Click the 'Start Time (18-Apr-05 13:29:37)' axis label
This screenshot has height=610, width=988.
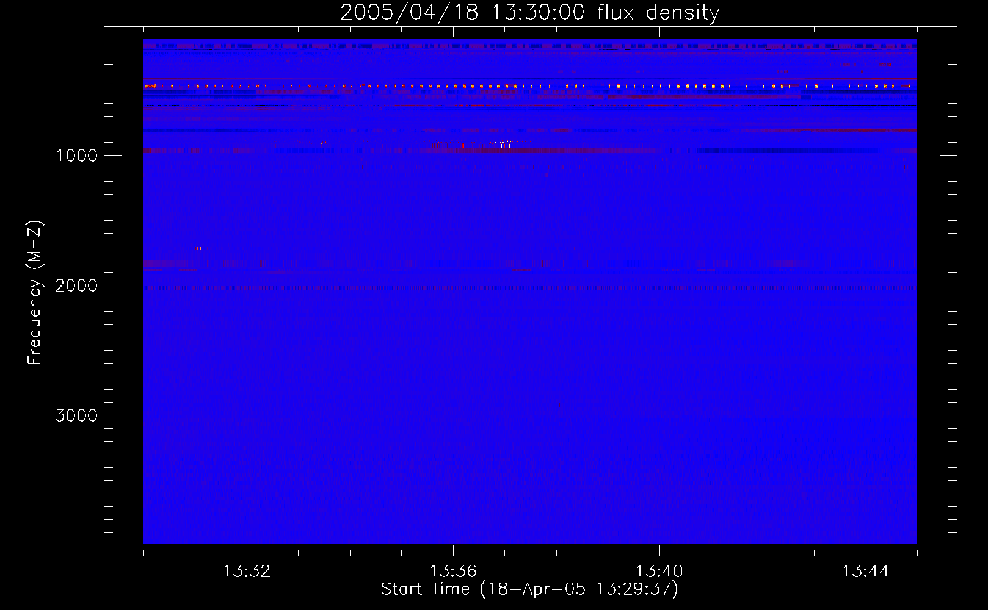[x=529, y=589]
